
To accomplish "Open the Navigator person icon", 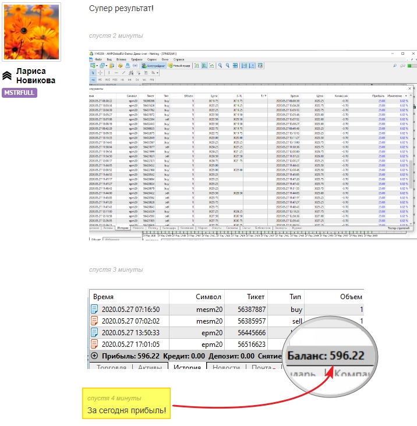I will coord(128,66).
